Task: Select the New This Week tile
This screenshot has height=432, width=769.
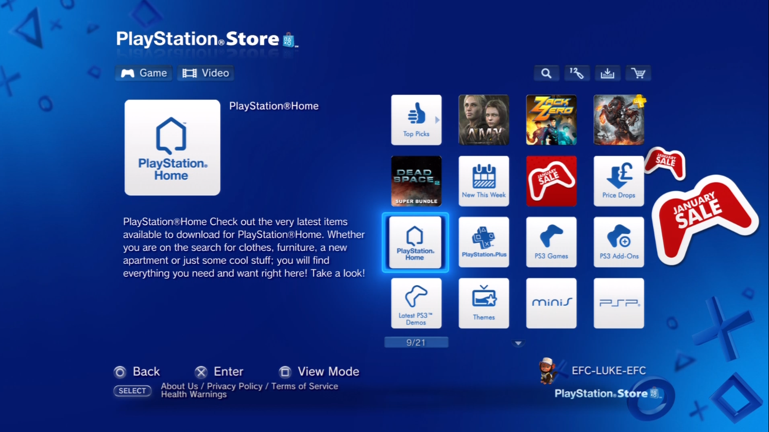Action: click(x=483, y=181)
